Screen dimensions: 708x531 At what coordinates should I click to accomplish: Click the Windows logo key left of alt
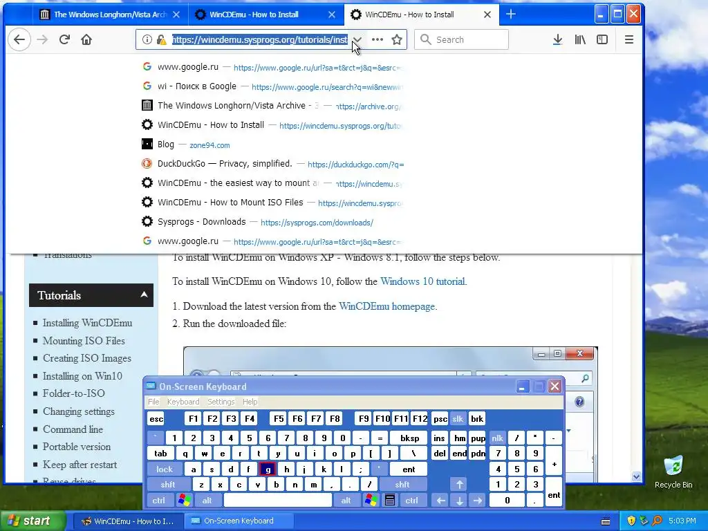tap(184, 501)
